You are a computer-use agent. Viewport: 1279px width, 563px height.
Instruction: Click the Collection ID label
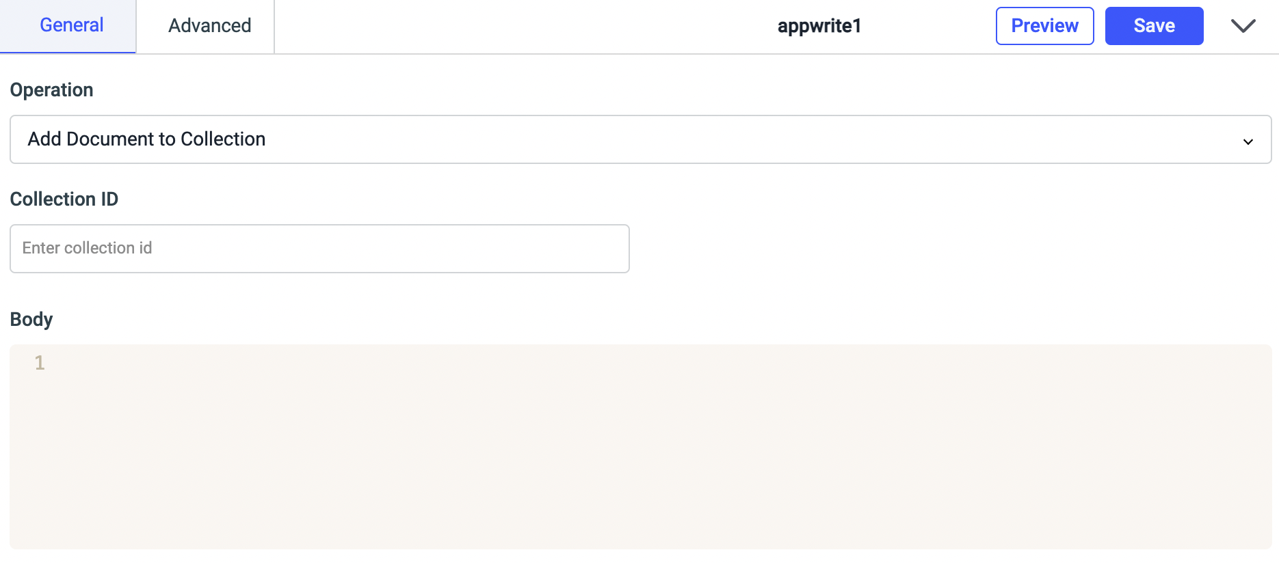click(64, 200)
